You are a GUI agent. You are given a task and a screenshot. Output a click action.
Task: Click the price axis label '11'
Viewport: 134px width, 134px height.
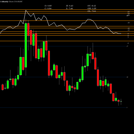coord(129,30)
